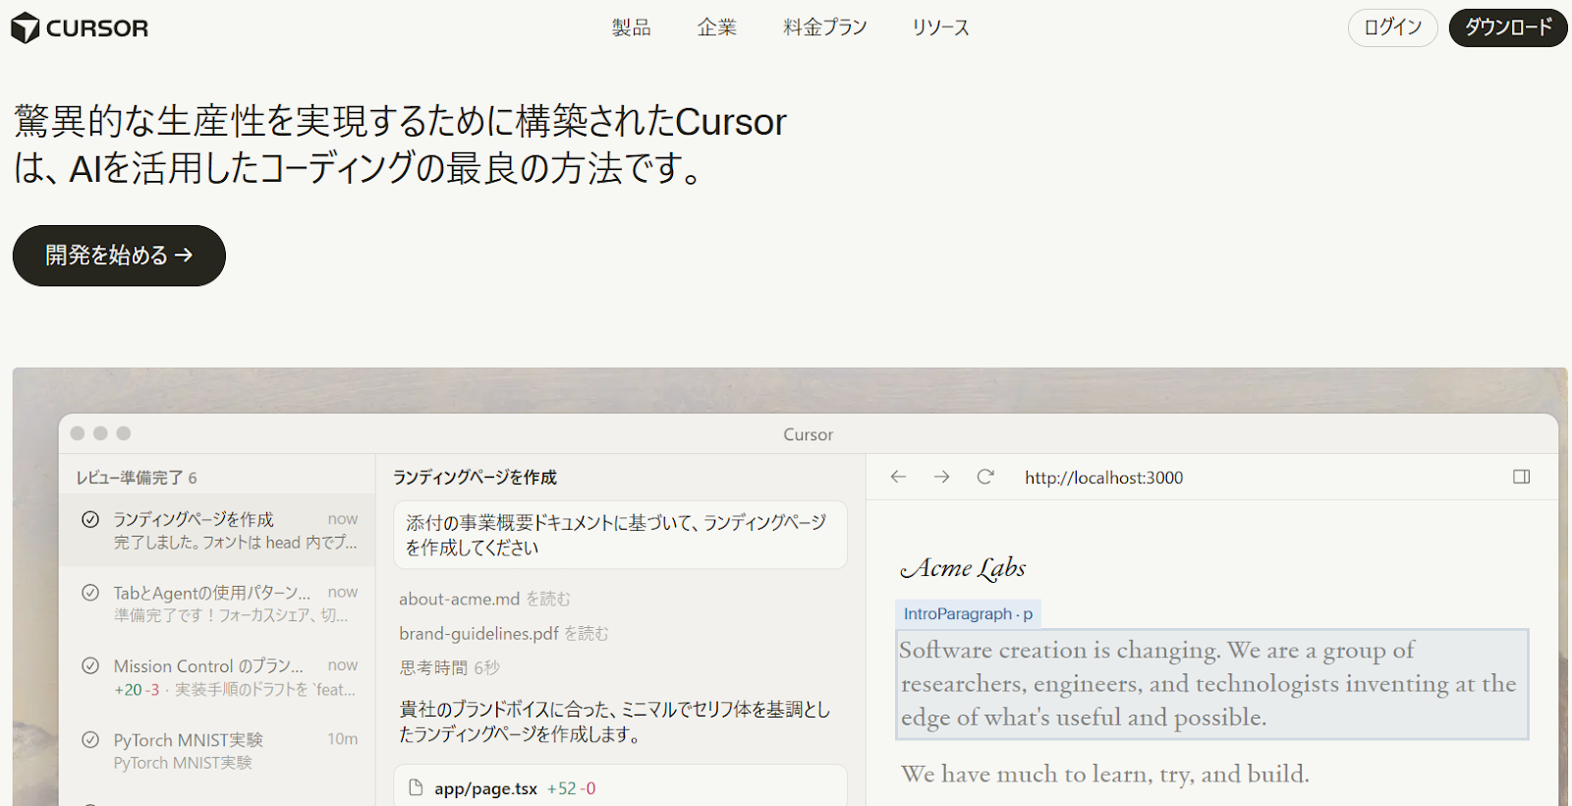Click check icon beside Mission Control task
This screenshot has width=1572, height=806.
click(90, 665)
